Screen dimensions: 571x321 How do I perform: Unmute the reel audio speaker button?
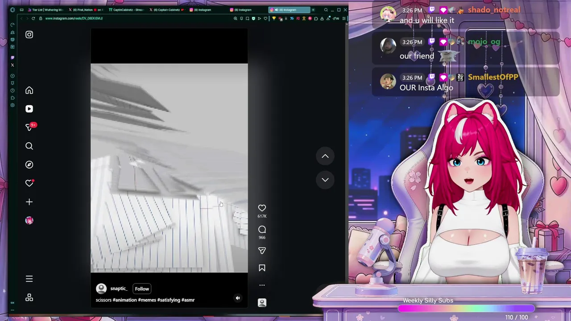[x=238, y=298]
